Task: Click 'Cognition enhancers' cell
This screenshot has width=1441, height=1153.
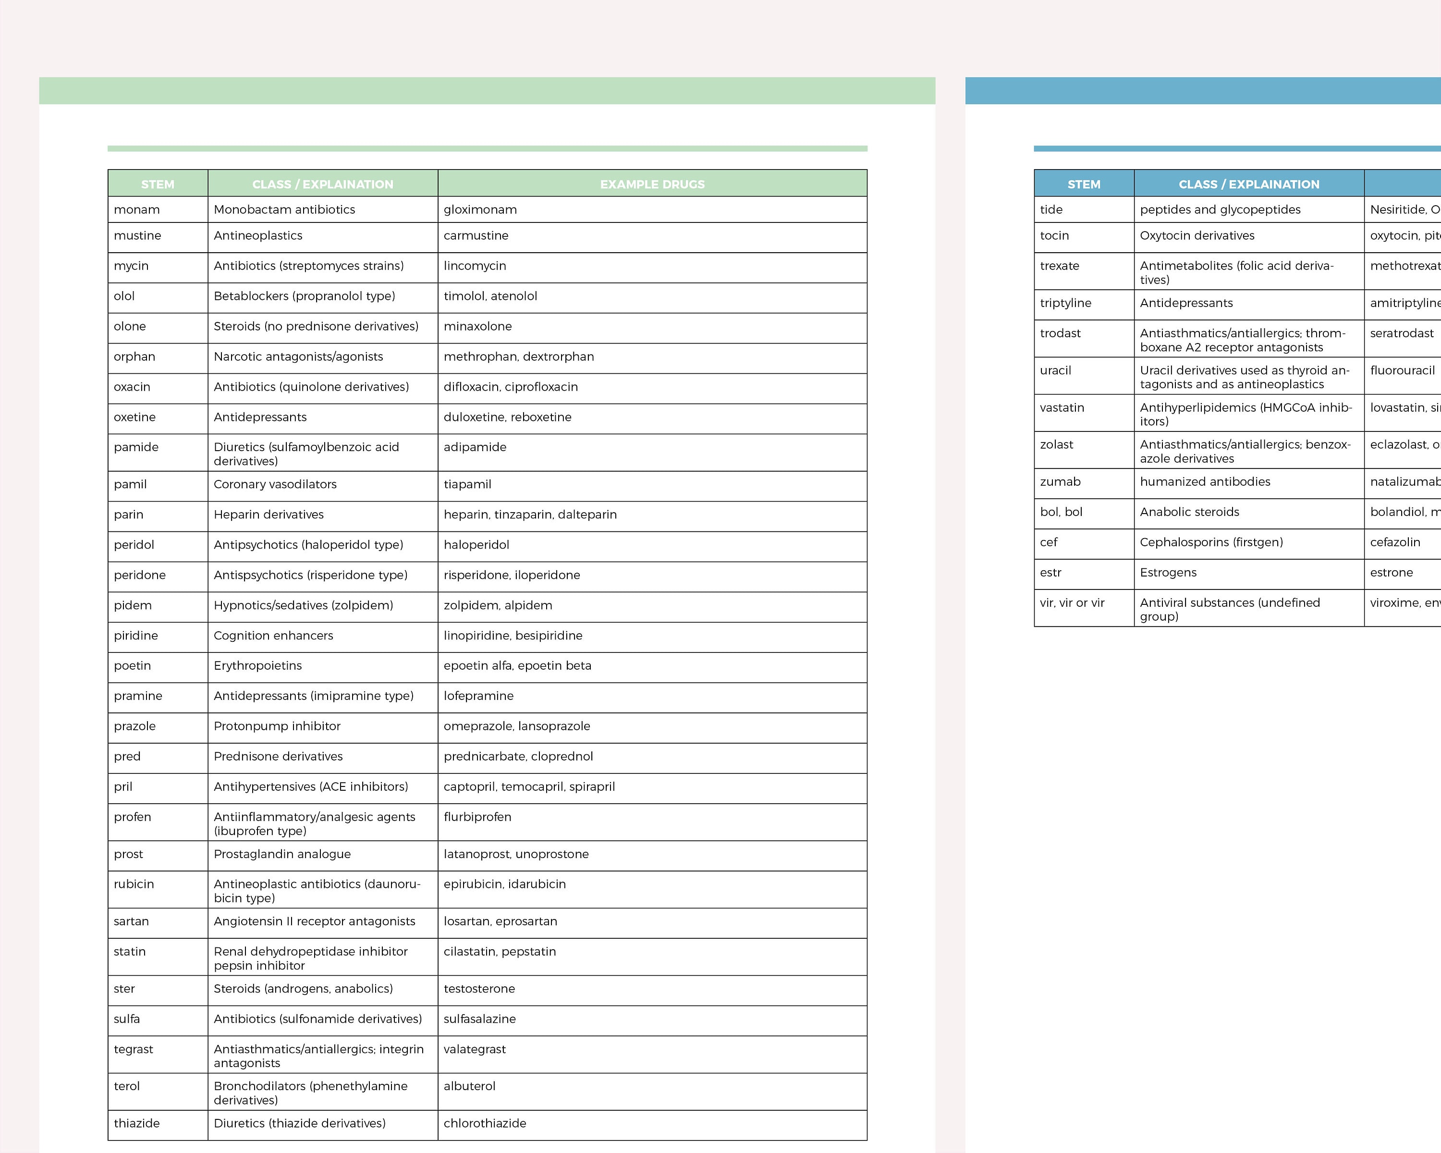Action: tap(323, 637)
